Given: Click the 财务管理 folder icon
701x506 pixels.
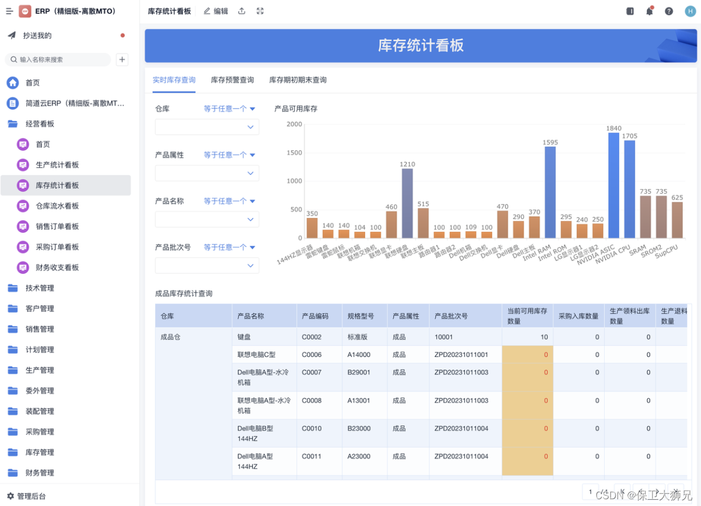Looking at the screenshot, I should pyautogui.click(x=12, y=473).
